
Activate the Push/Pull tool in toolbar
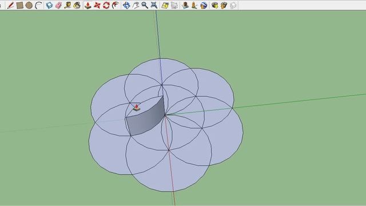tap(87, 5)
